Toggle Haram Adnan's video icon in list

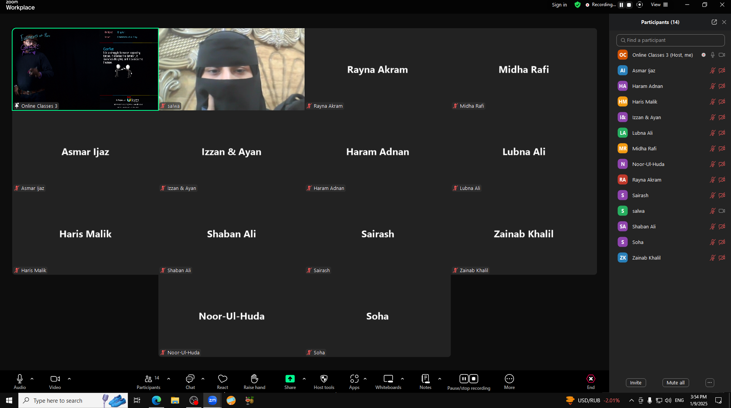point(722,86)
